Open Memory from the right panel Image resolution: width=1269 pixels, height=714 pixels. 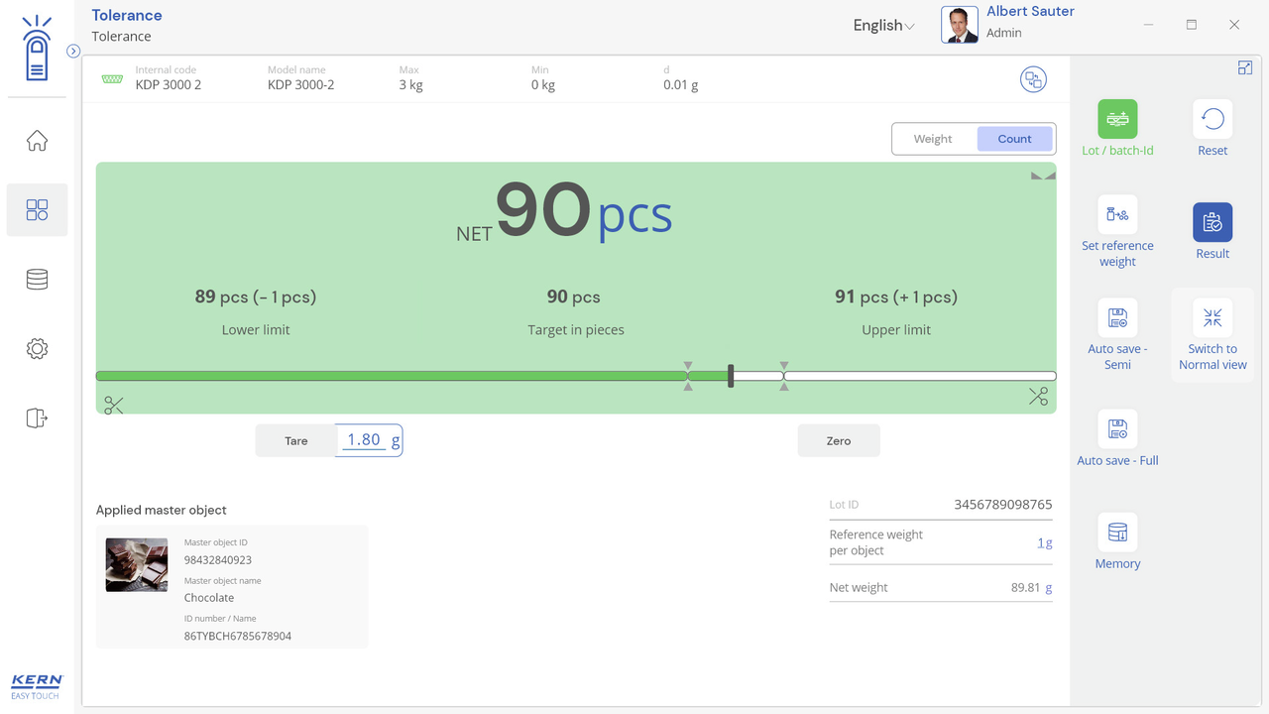pos(1117,533)
